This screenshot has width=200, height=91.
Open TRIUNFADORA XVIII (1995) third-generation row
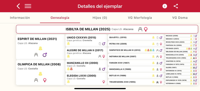(x=136, y=82)
